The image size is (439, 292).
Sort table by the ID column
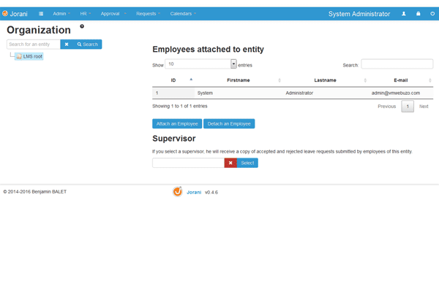pos(173,80)
